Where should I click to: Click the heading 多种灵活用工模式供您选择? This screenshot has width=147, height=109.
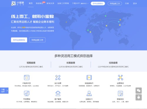[x=73, y=56]
